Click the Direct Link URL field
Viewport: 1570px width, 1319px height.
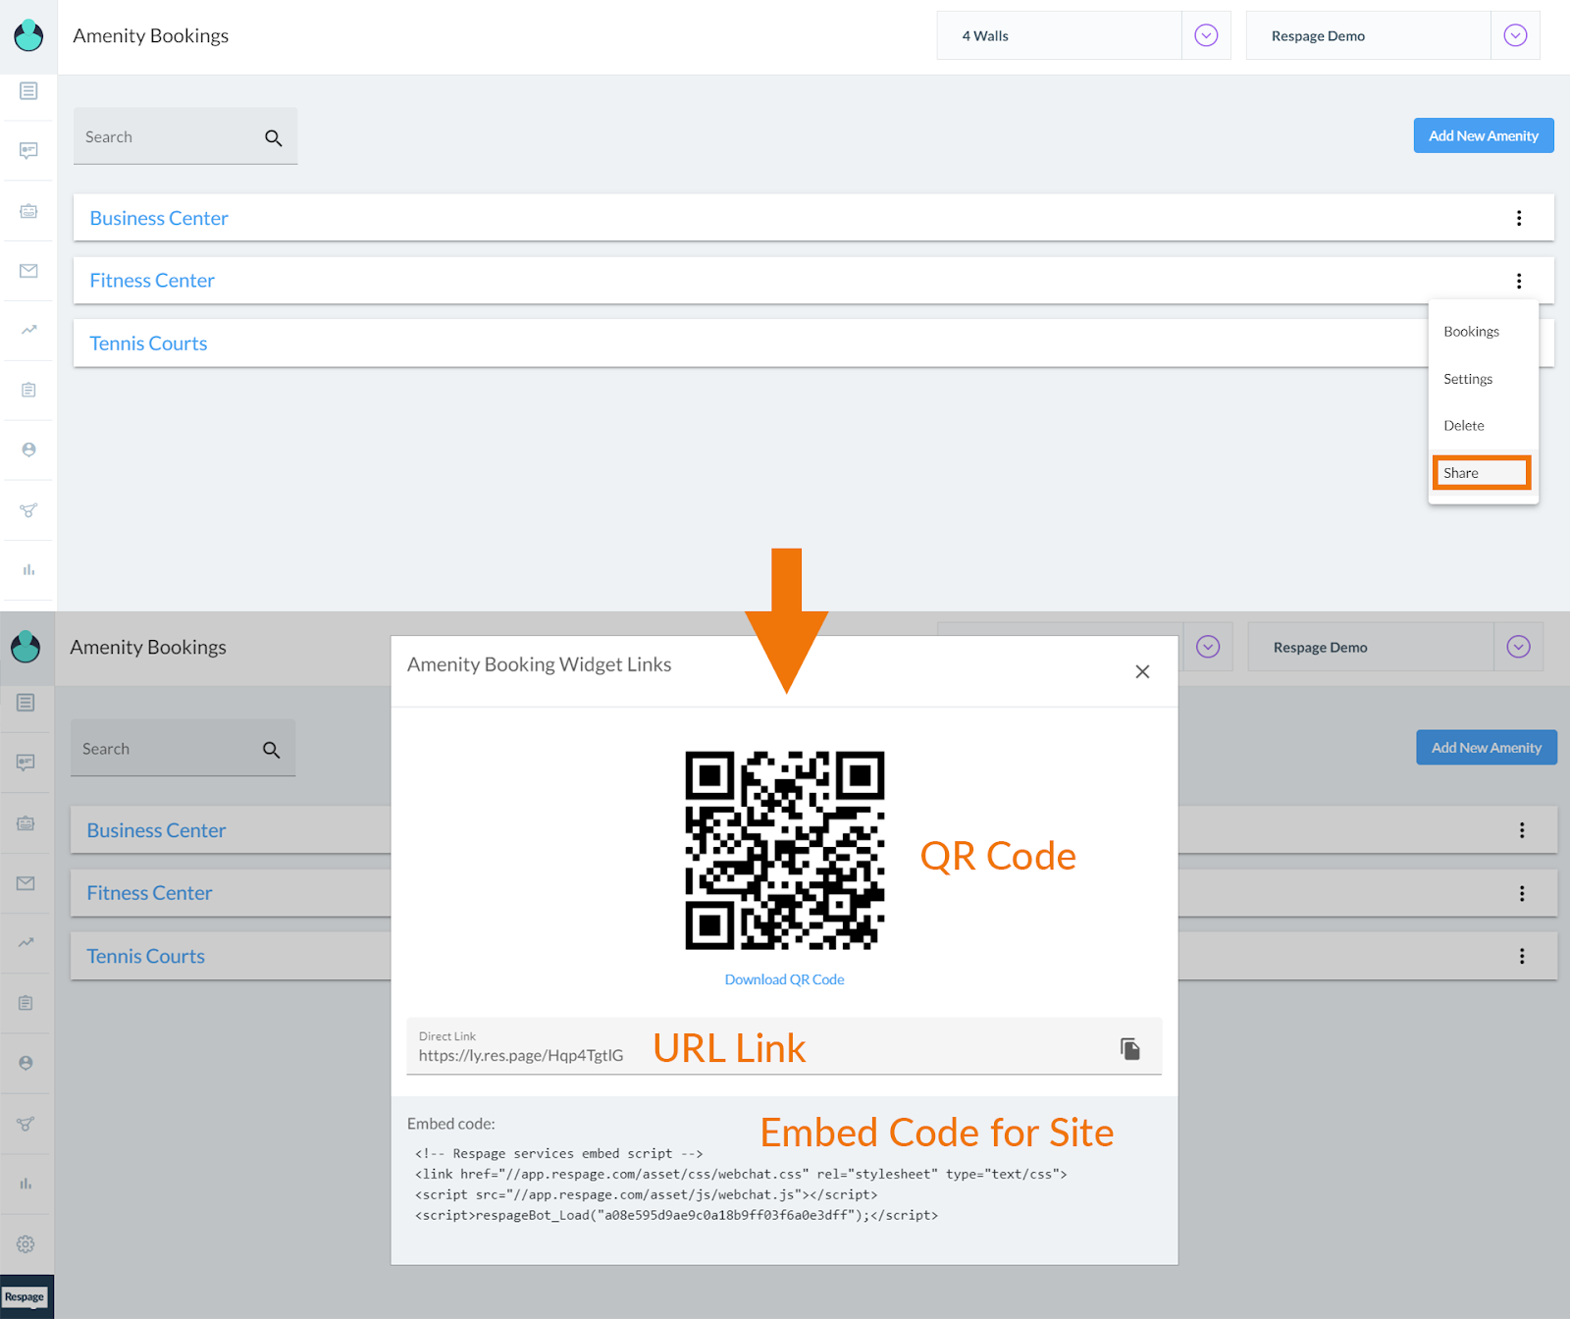click(x=784, y=1046)
